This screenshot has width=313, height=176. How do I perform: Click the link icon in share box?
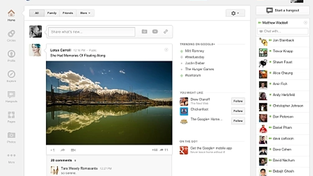tap(166, 31)
